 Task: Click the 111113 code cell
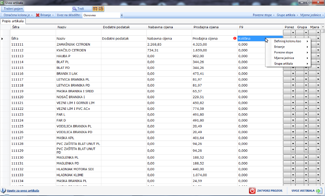33,56
